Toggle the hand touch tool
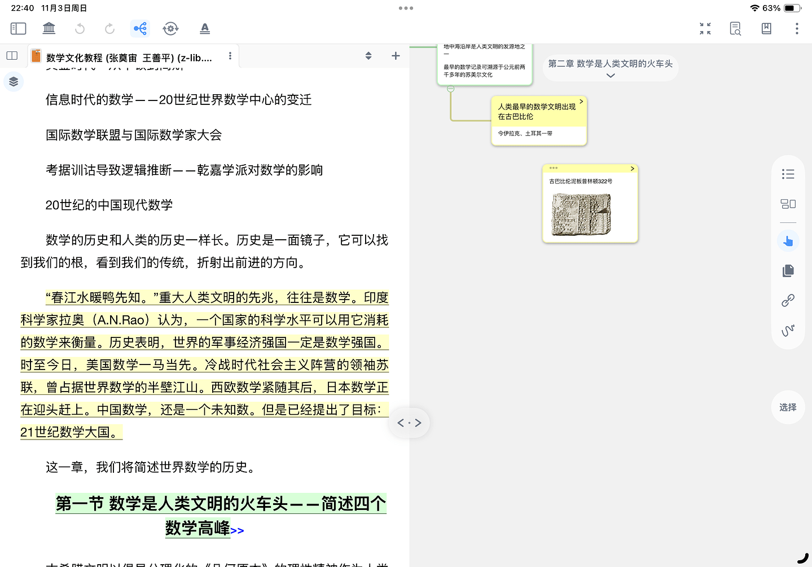Screen dimensions: 812x567 788,241
